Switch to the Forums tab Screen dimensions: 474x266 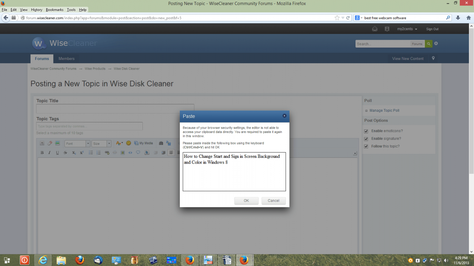click(x=42, y=59)
